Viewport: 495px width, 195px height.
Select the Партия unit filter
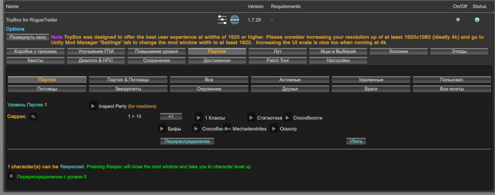pyautogui.click(x=47, y=80)
